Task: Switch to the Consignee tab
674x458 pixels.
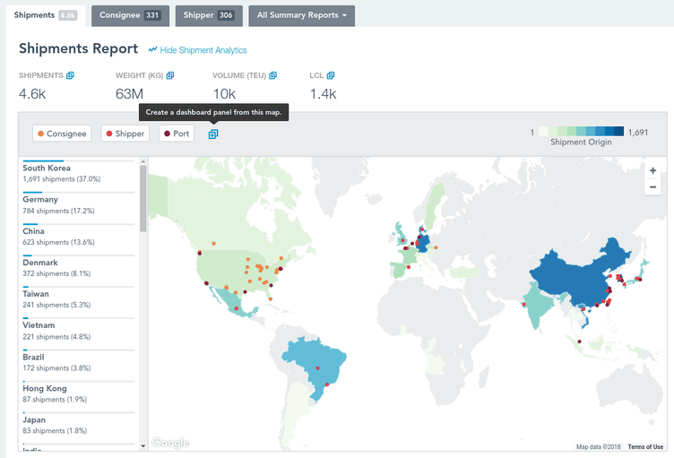Action: (x=130, y=15)
